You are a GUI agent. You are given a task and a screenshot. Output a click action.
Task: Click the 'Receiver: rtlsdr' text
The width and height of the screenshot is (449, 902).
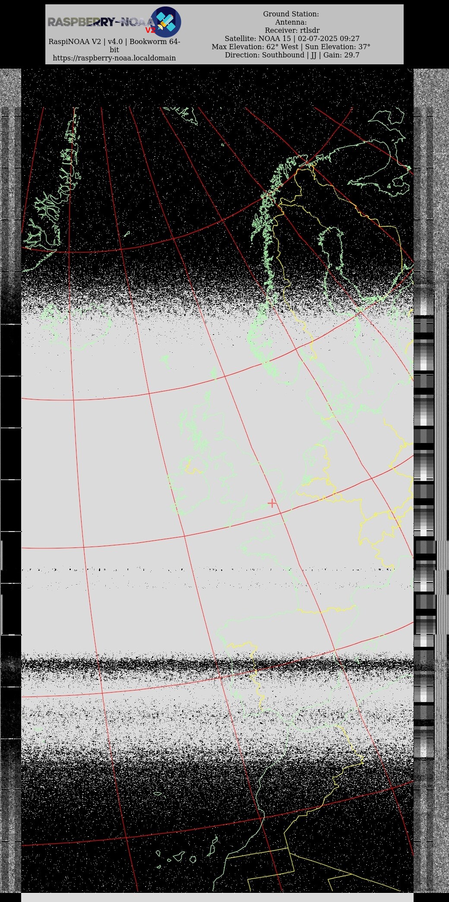point(292,30)
